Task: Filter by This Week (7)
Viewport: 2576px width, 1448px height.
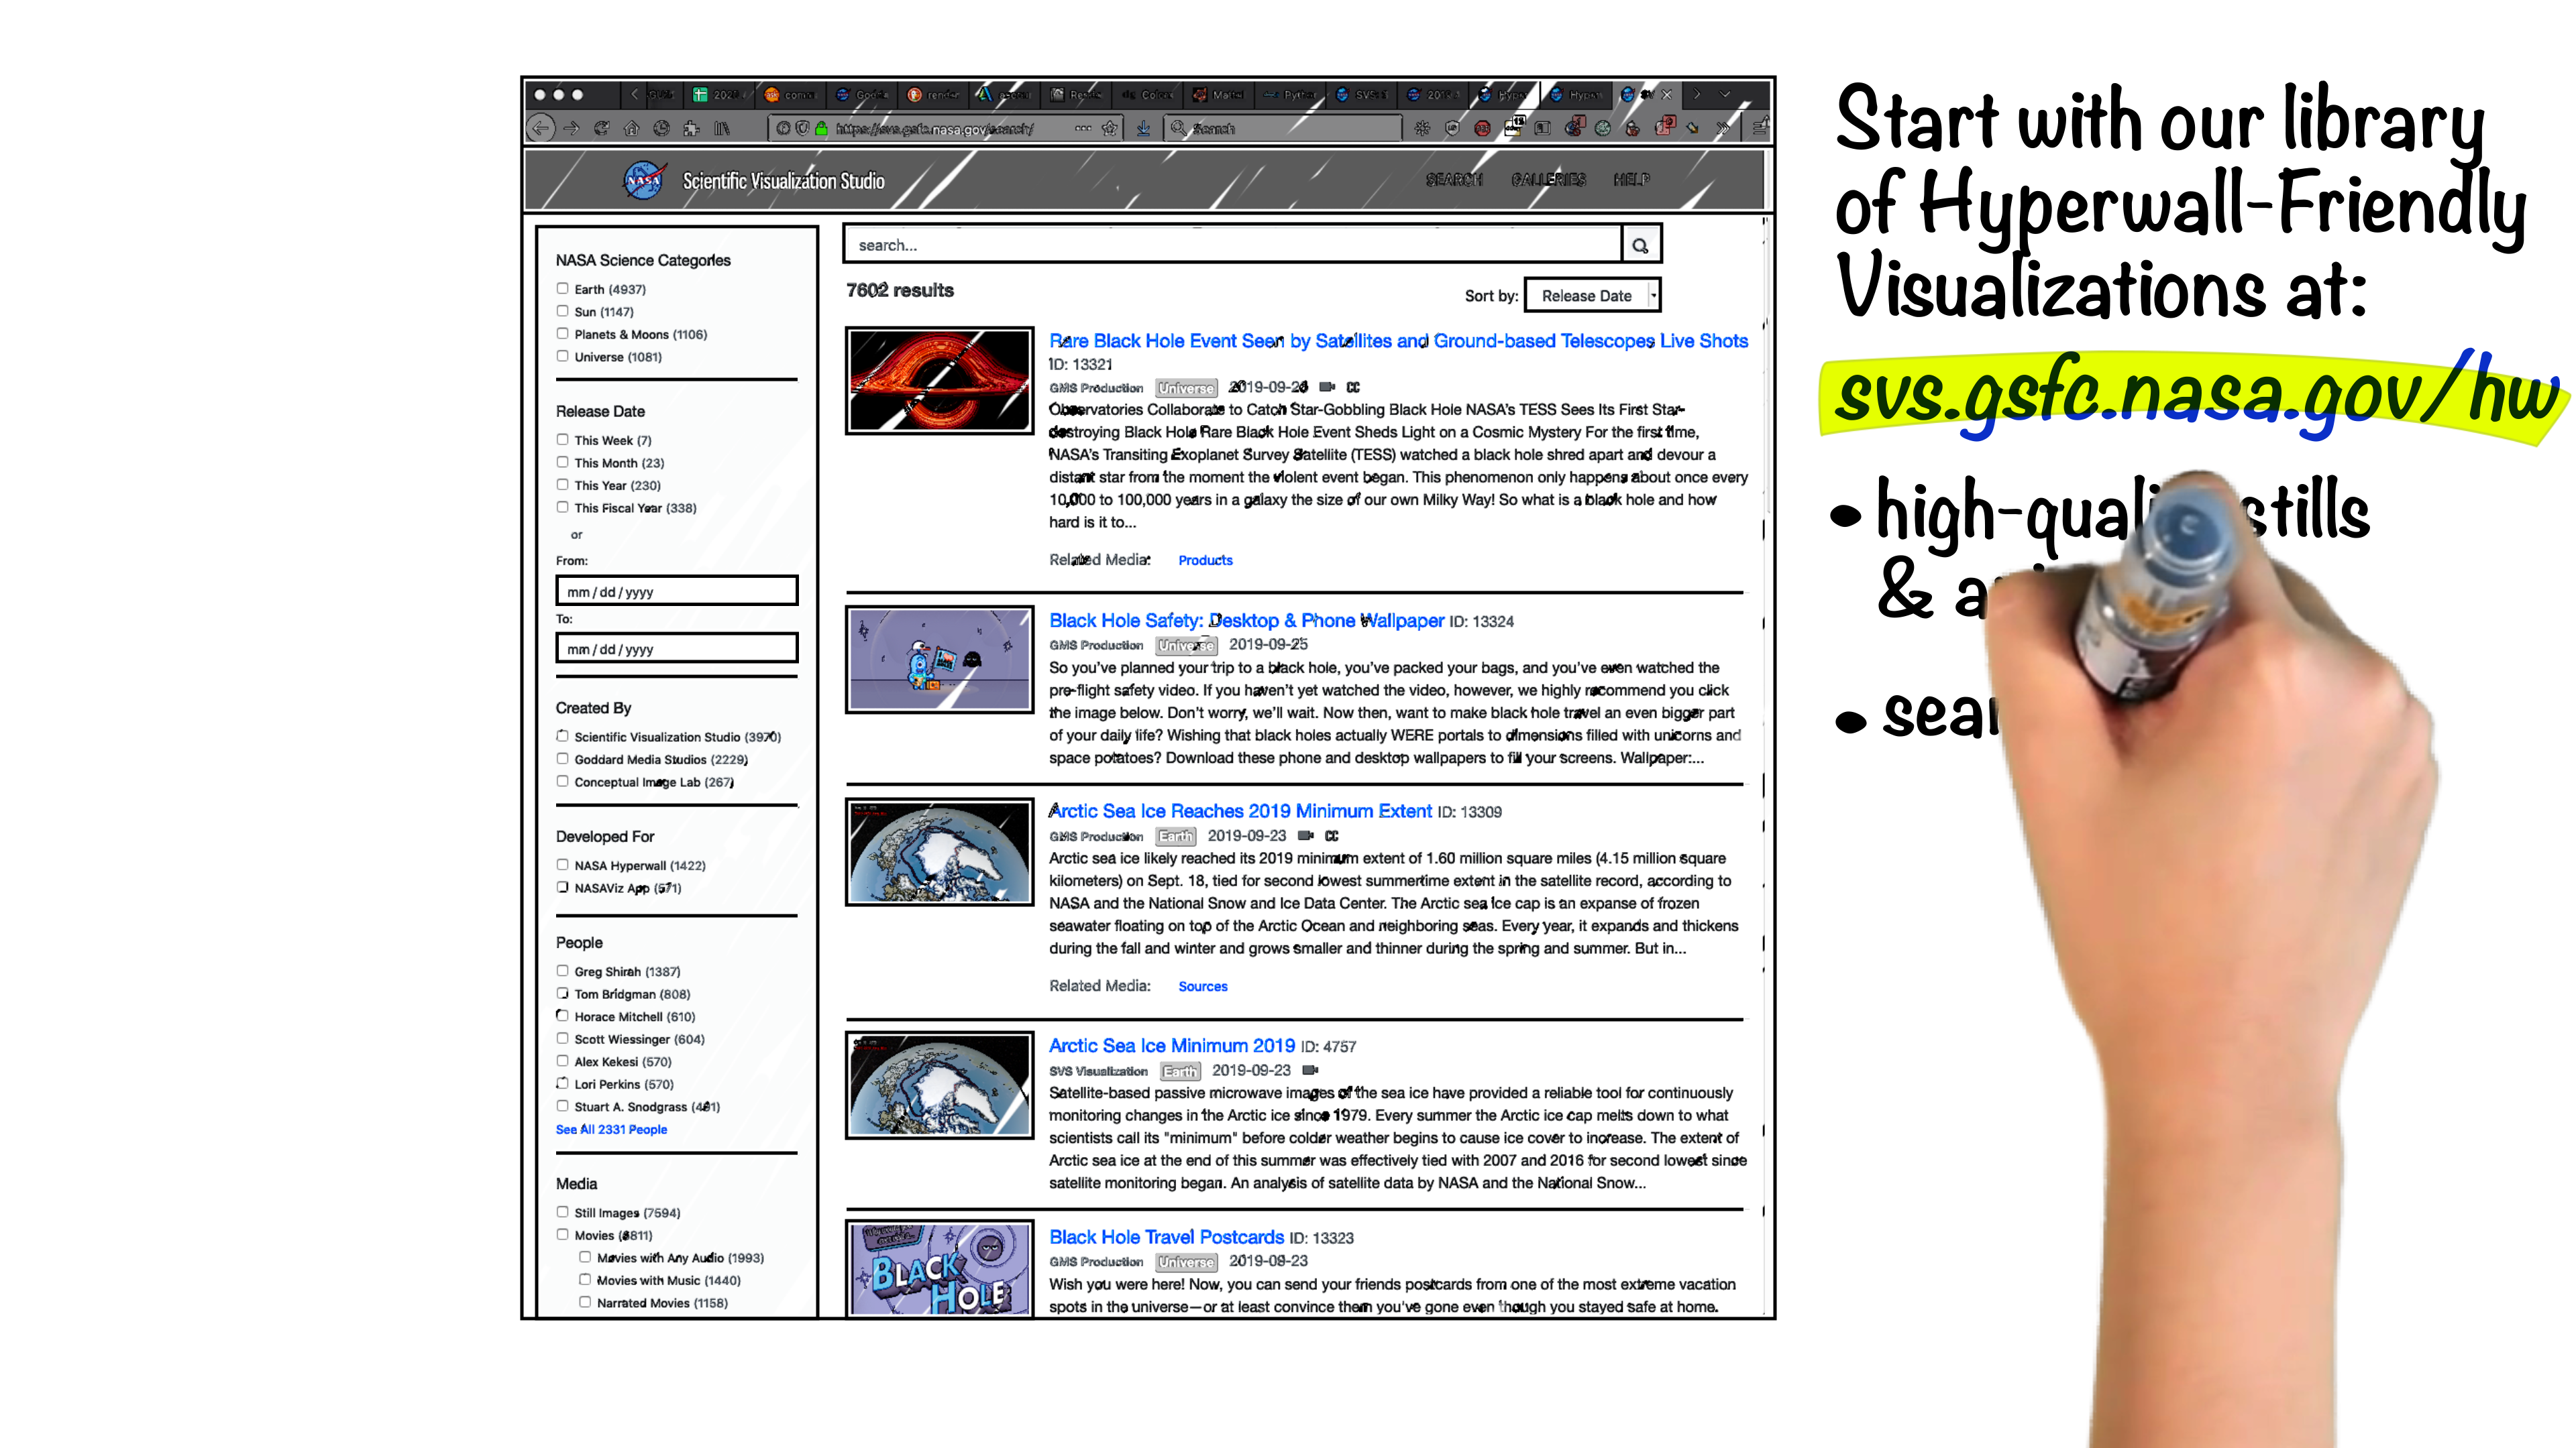Action: pos(562,438)
